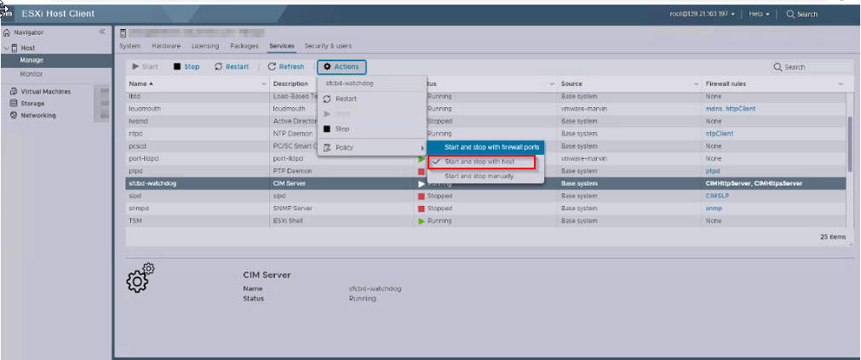Switch to the System tab
The width and height of the screenshot is (861, 360).
(130, 46)
